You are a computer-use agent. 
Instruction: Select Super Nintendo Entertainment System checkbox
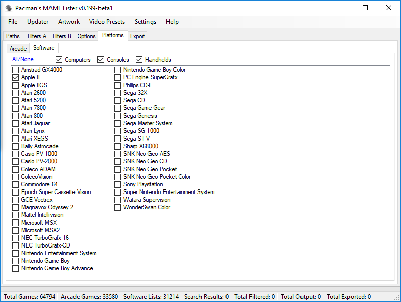(x=118, y=192)
